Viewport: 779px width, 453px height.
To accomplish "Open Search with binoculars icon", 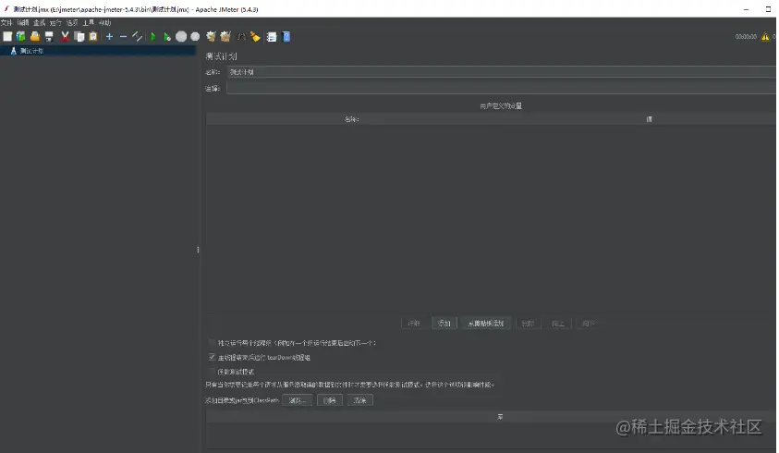I will 241,36.
